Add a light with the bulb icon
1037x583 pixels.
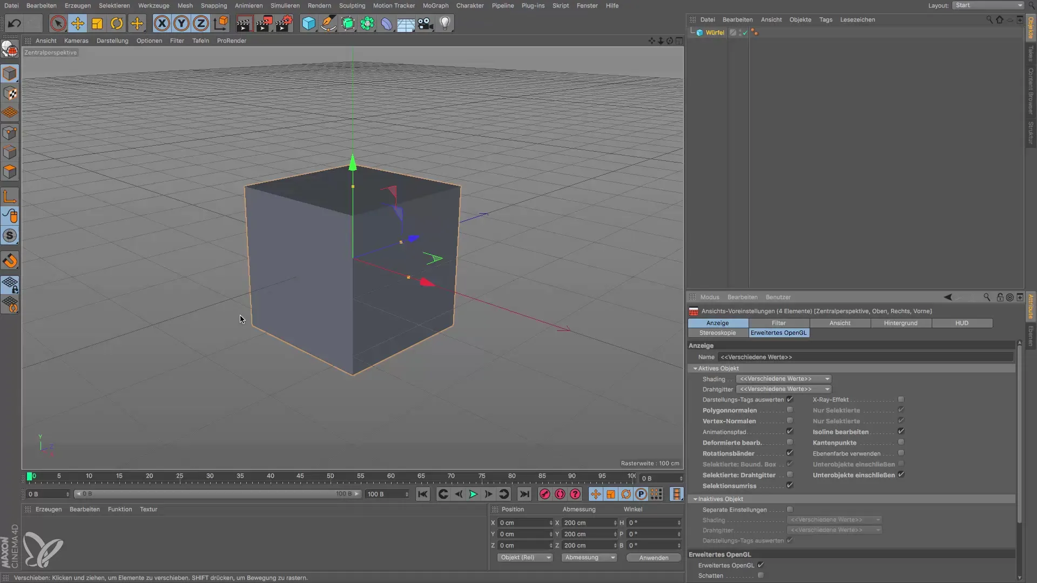tap(445, 23)
